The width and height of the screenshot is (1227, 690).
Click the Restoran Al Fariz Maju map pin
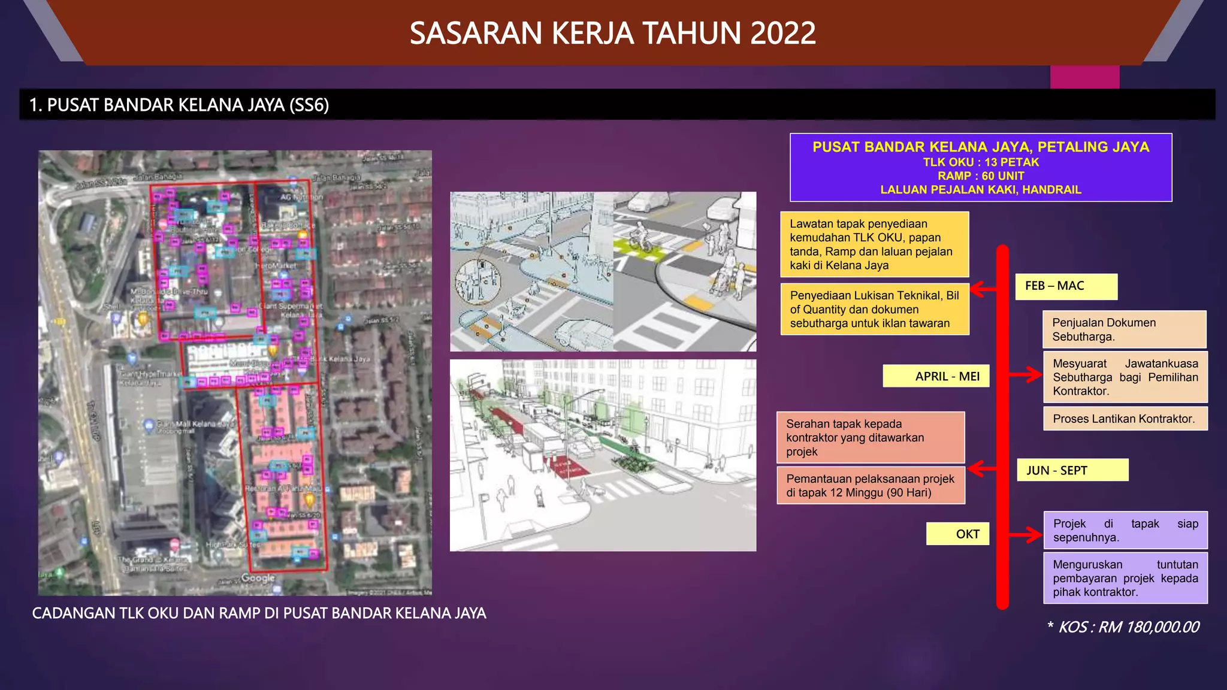(x=310, y=498)
